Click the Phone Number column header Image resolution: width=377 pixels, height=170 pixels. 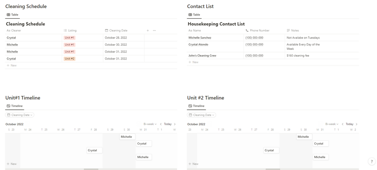(259, 31)
